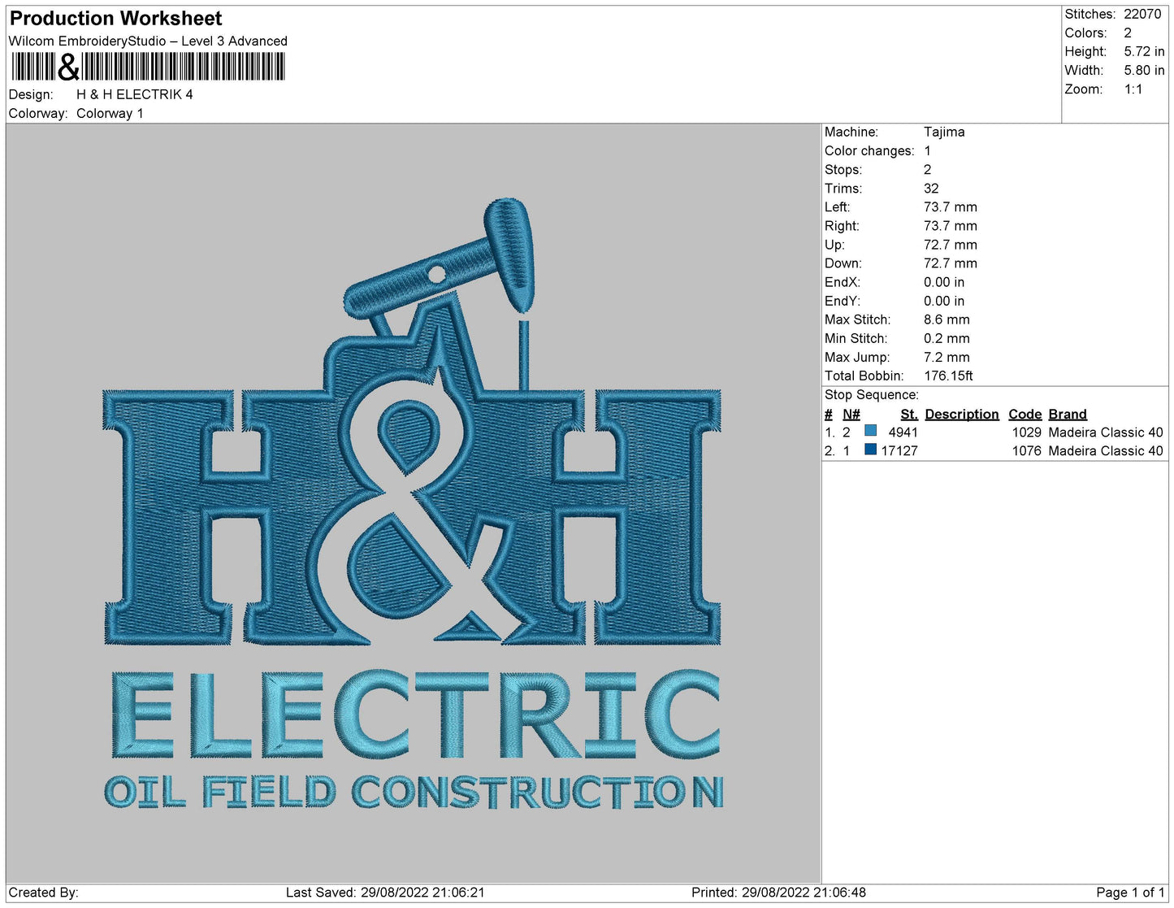The height and width of the screenshot is (908, 1174).
Task: Click stitch count 17127 in stop row 2
Action: (x=899, y=450)
